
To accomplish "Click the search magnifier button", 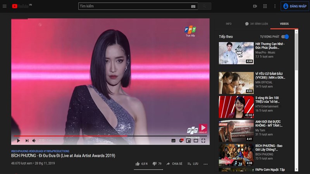I will (x=205, y=6).
